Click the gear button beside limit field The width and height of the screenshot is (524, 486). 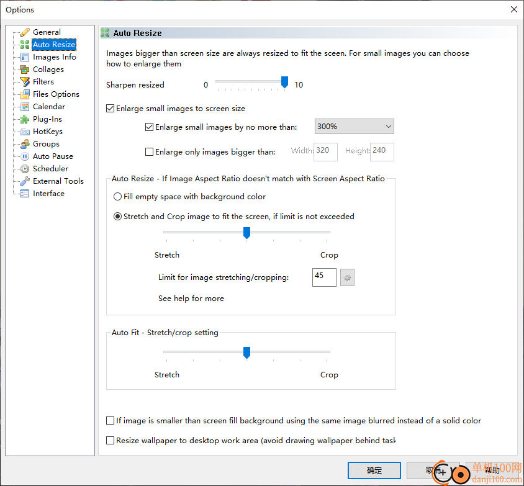tap(347, 277)
